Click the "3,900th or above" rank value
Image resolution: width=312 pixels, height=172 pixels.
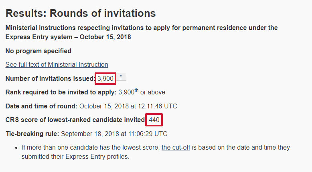point(142,92)
